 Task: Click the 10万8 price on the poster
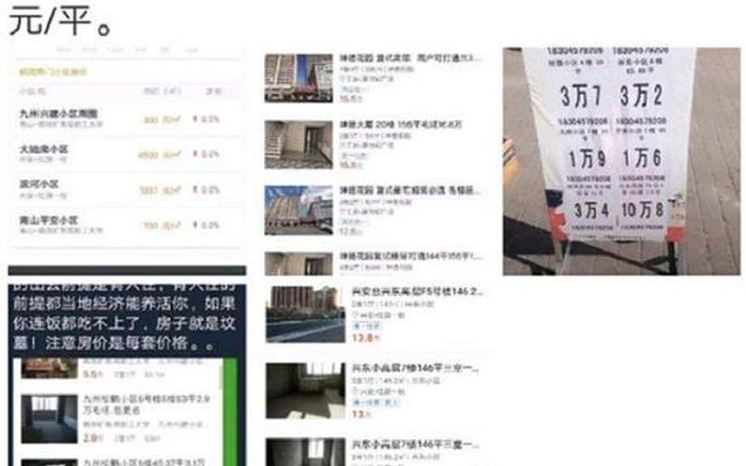pyautogui.click(x=642, y=210)
